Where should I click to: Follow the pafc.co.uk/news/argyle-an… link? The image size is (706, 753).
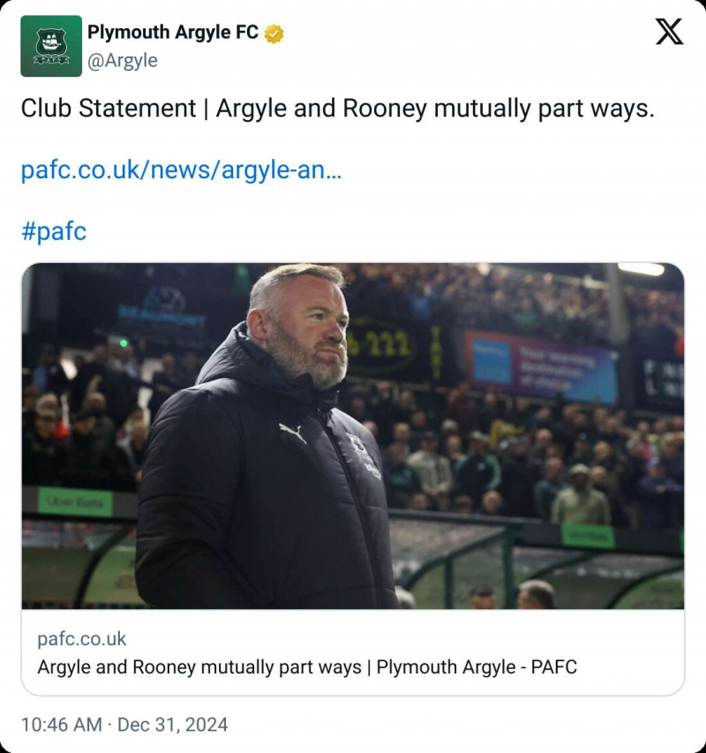coord(181,170)
